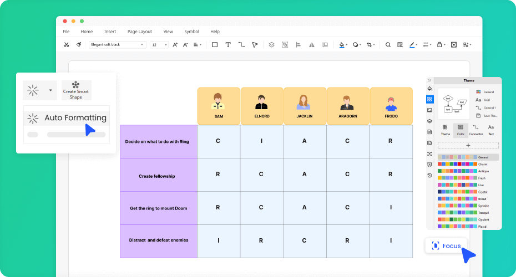Image resolution: width=516 pixels, height=277 pixels.
Task: Open the Page document sidebar icon
Action: point(429,132)
